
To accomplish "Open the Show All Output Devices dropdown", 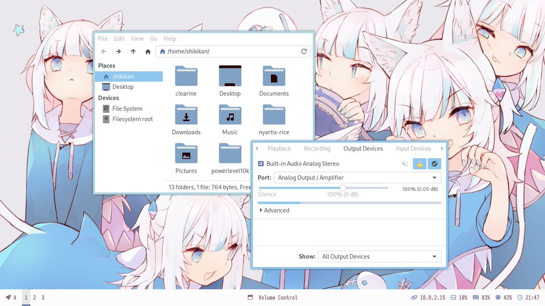I will pos(379,257).
